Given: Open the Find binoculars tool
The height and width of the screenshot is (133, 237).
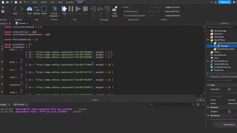Looking at the screenshot, I should (x=30, y=9).
